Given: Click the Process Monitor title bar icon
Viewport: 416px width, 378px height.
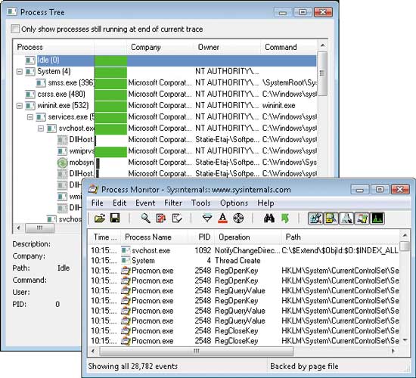Looking at the screenshot, I should [93, 190].
